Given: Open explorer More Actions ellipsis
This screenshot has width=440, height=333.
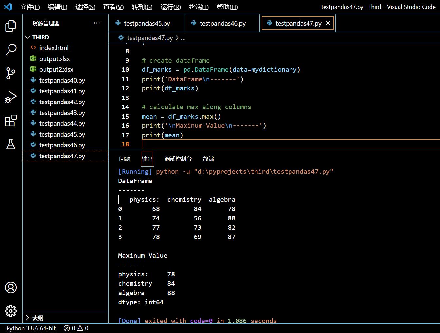Looking at the screenshot, I should pos(97,23).
